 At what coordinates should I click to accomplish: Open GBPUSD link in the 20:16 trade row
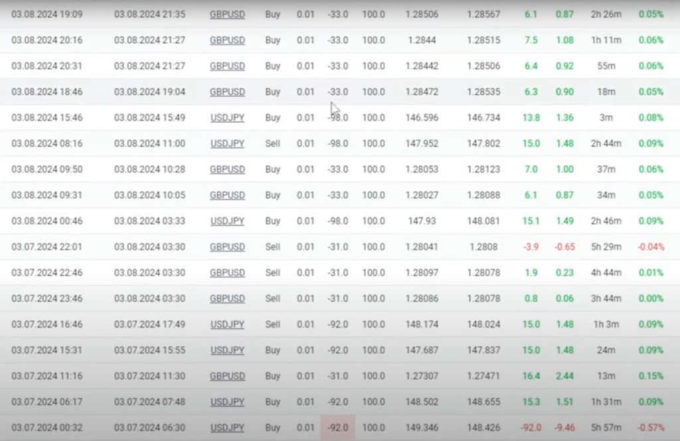(x=227, y=40)
